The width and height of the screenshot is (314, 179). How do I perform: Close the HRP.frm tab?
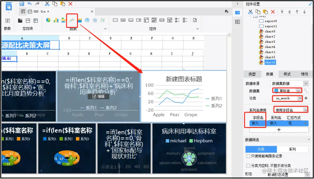(x=92, y=12)
